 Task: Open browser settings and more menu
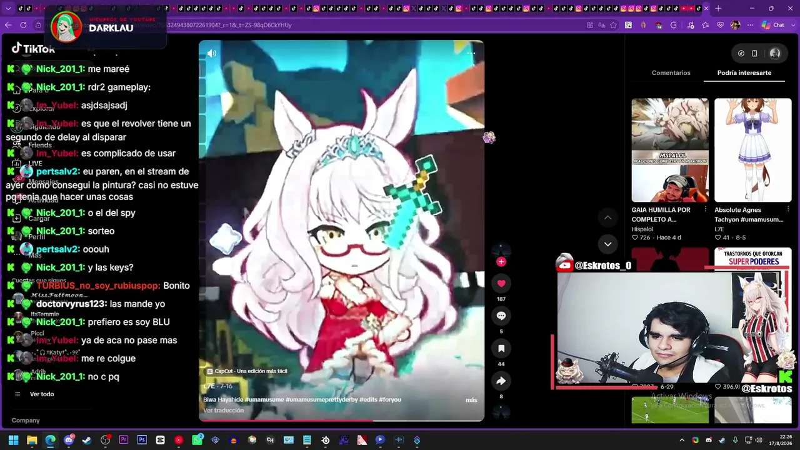tap(750, 25)
